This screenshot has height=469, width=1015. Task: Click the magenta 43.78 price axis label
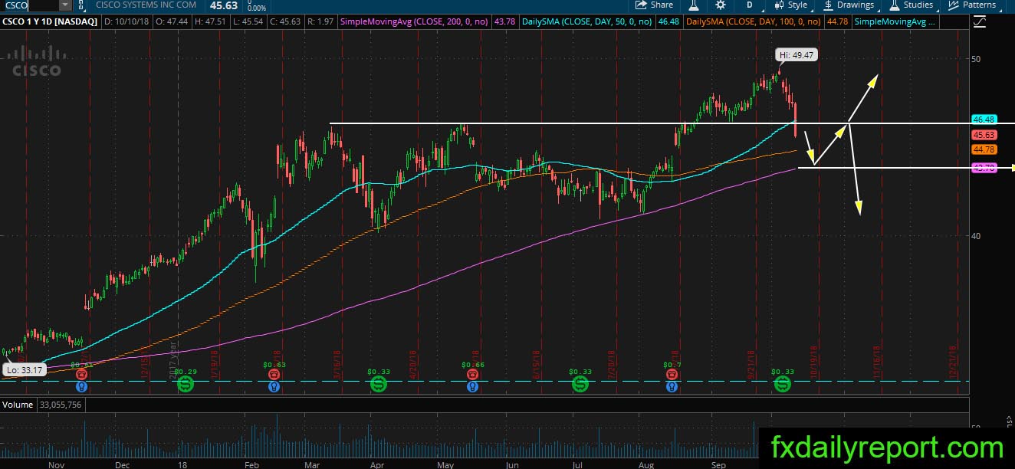[x=984, y=167]
